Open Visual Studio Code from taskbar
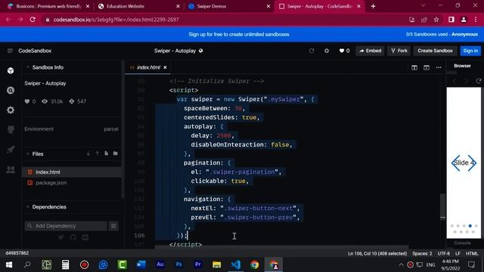The height and width of the screenshot is (272, 484). pyautogui.click(x=235, y=264)
